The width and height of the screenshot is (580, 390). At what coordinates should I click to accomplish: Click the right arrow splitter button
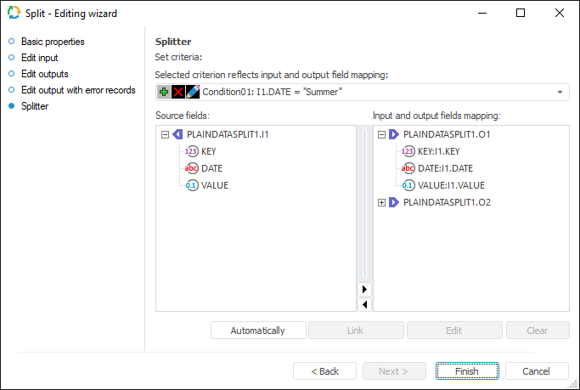[x=365, y=290]
